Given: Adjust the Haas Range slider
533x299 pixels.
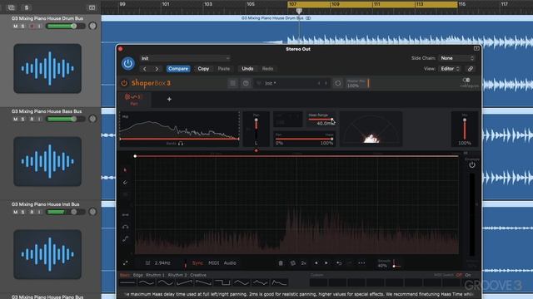Looking at the screenshot, I should pos(321,120).
